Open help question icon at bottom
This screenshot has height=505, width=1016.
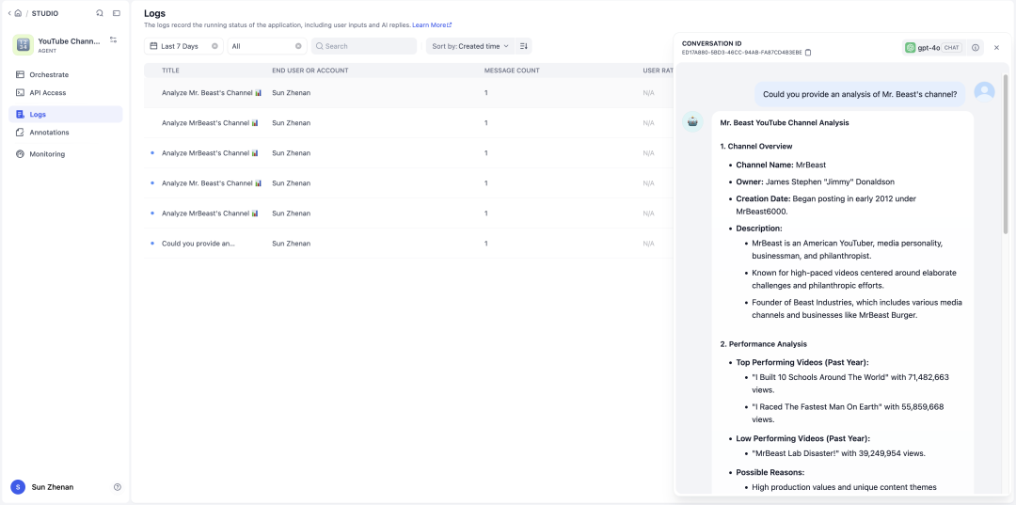[x=118, y=487]
